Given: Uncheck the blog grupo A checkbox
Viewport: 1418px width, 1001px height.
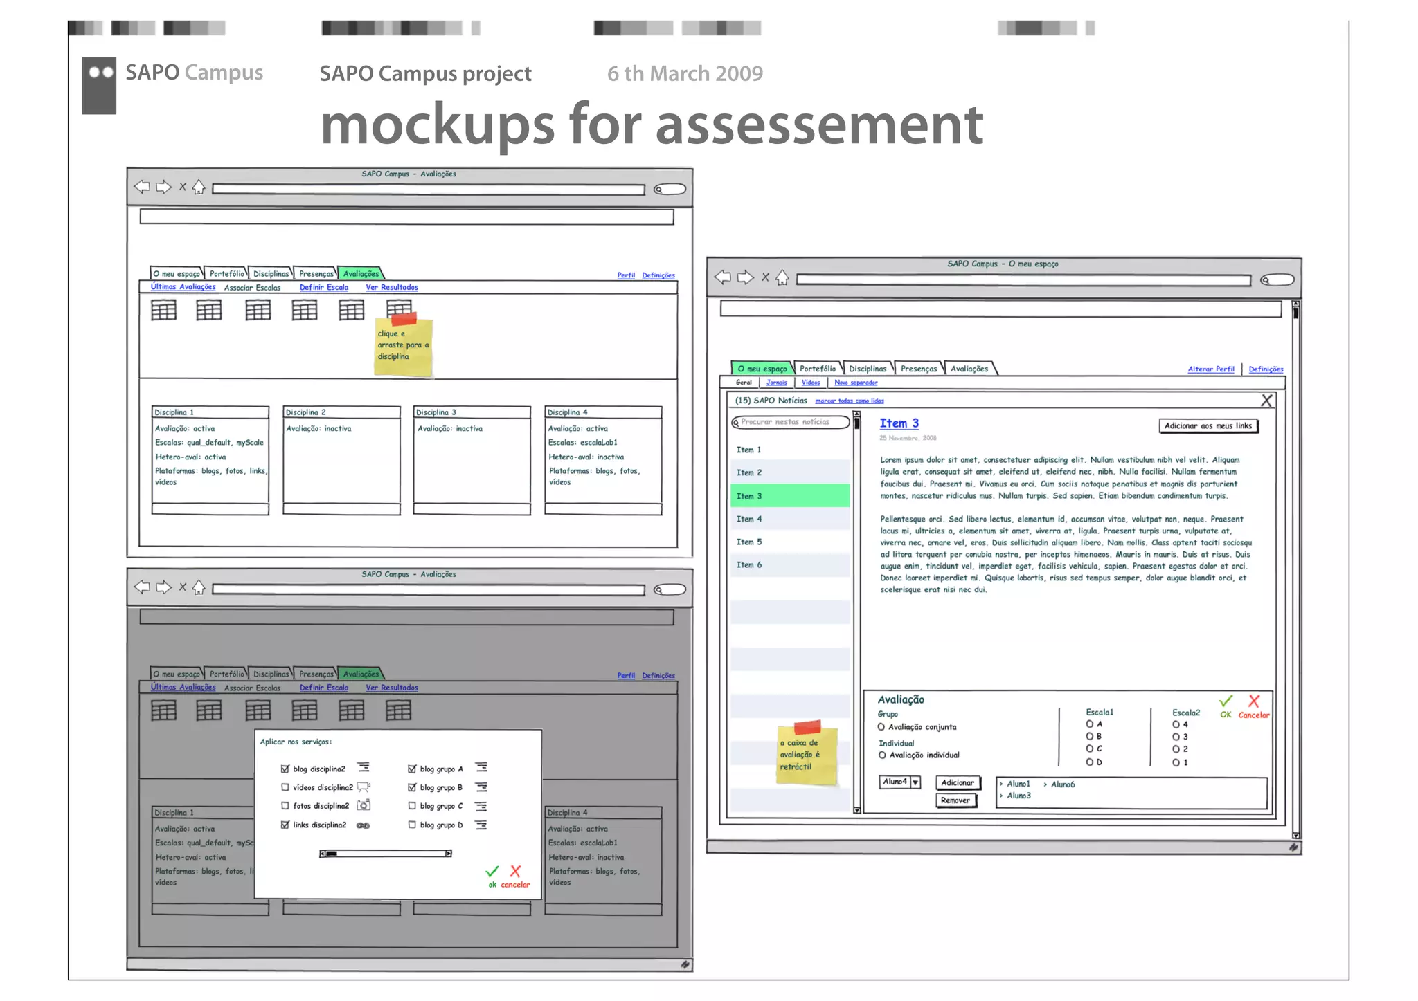Looking at the screenshot, I should coord(412,769).
